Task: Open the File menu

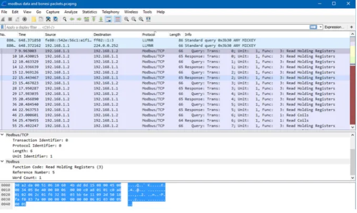Action: point(4,12)
